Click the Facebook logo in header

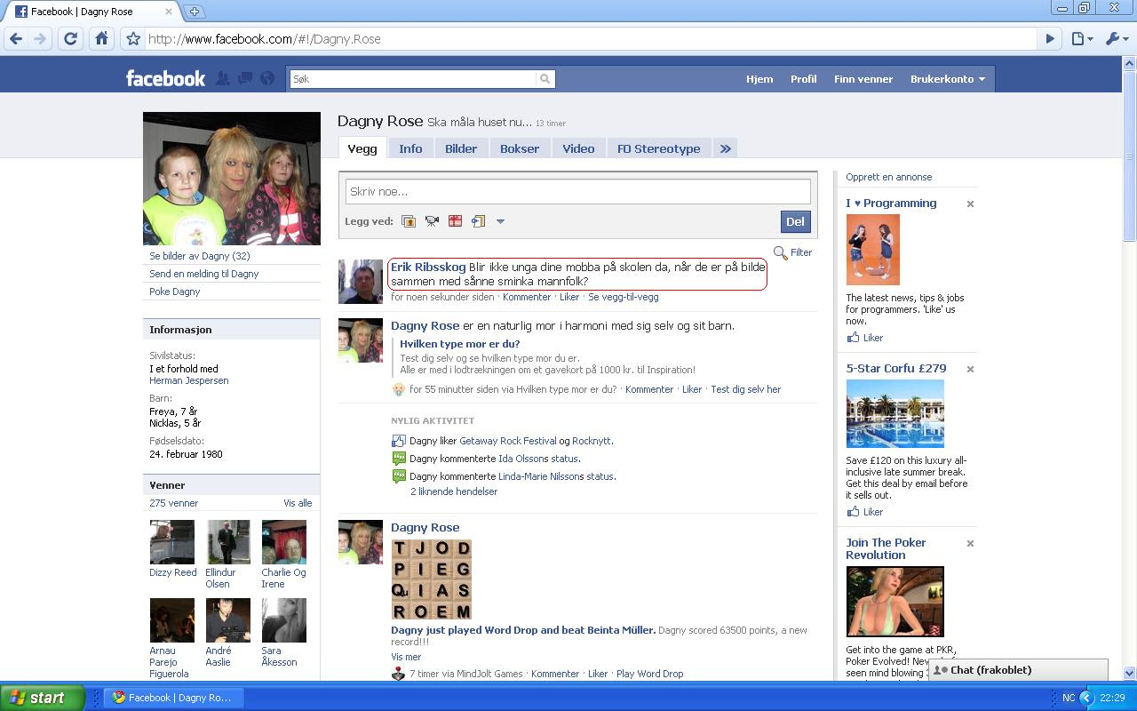tap(165, 78)
